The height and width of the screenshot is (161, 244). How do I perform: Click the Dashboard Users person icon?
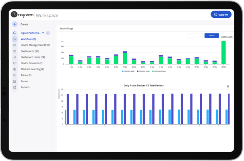point(14,57)
